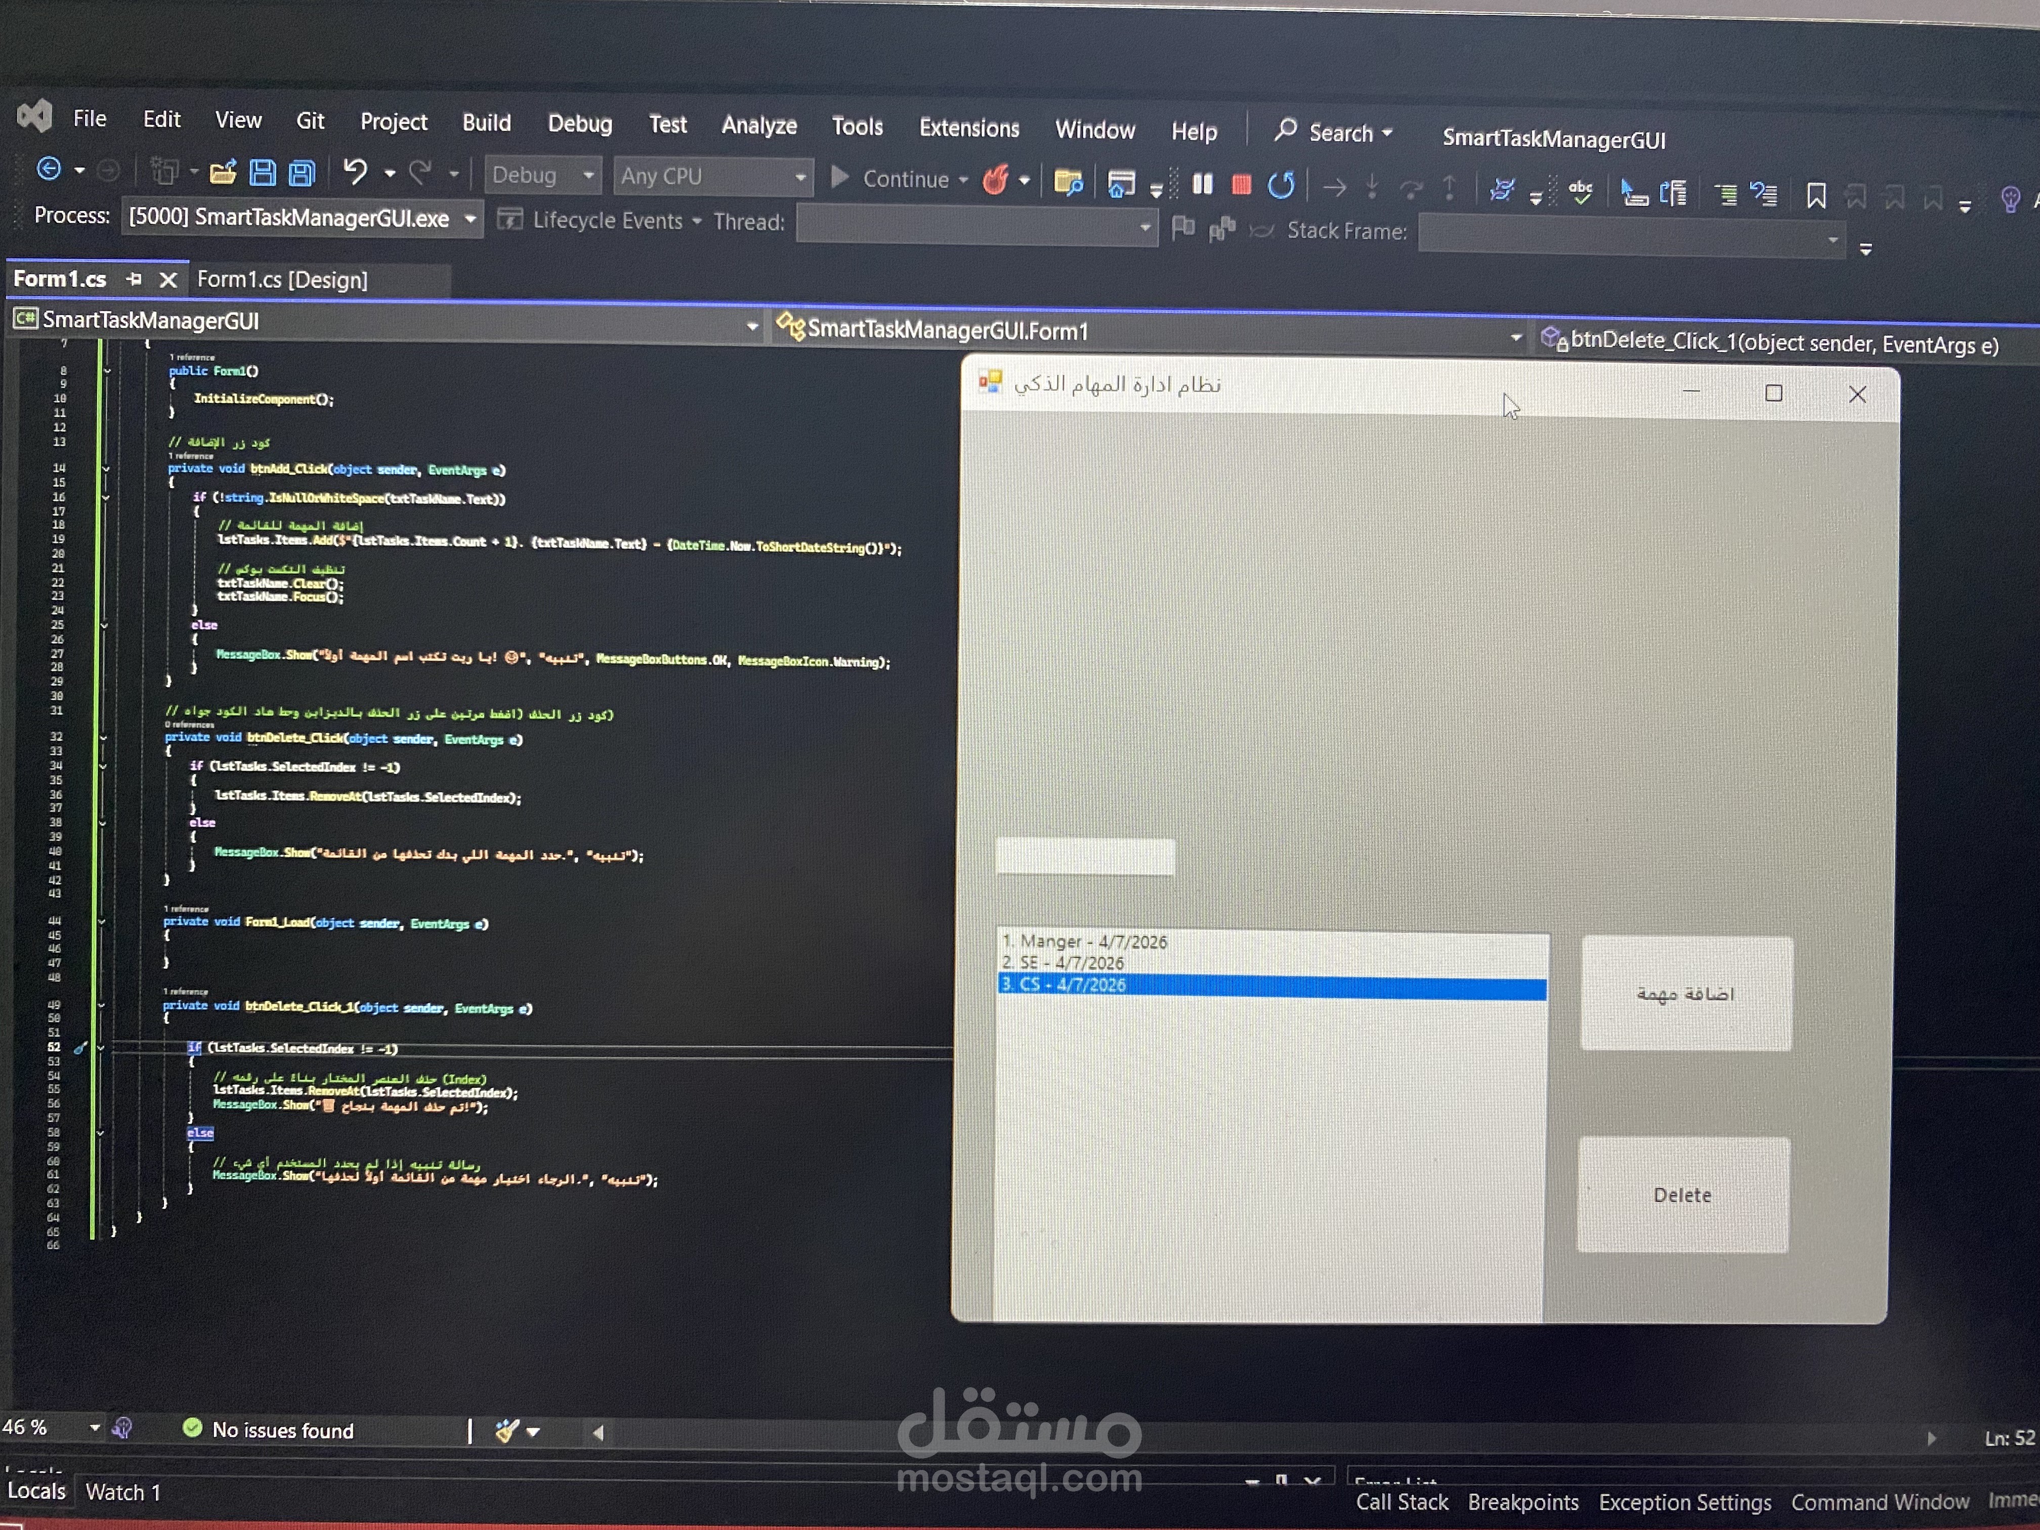Switch to the Form1.cs [Design] tab
This screenshot has height=1530, width=2040.
coord(283,279)
